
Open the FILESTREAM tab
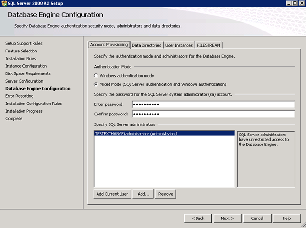pos(208,45)
